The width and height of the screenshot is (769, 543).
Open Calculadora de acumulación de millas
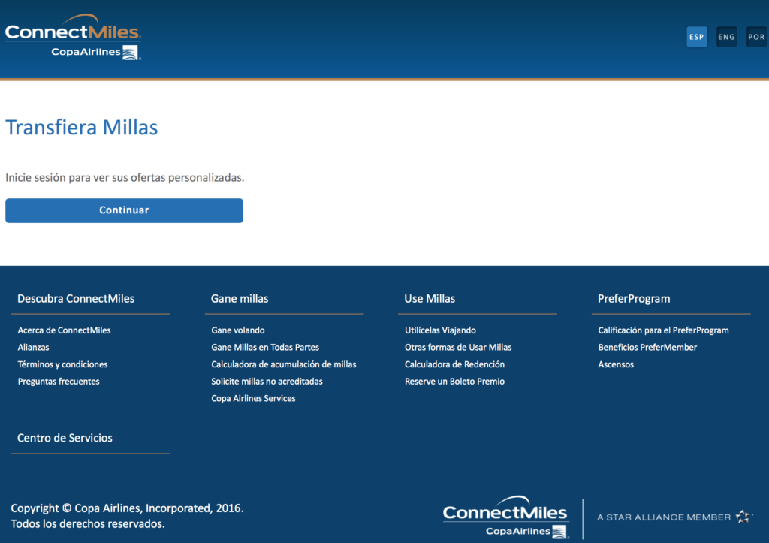pos(283,364)
